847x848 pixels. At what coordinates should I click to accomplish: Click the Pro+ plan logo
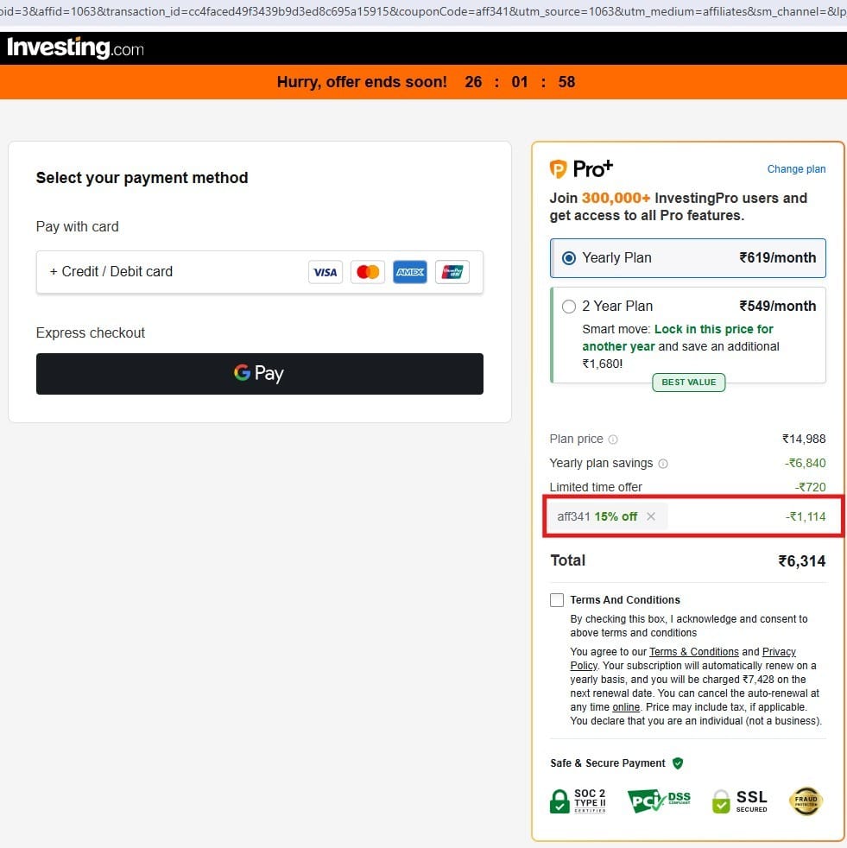pyautogui.click(x=581, y=168)
